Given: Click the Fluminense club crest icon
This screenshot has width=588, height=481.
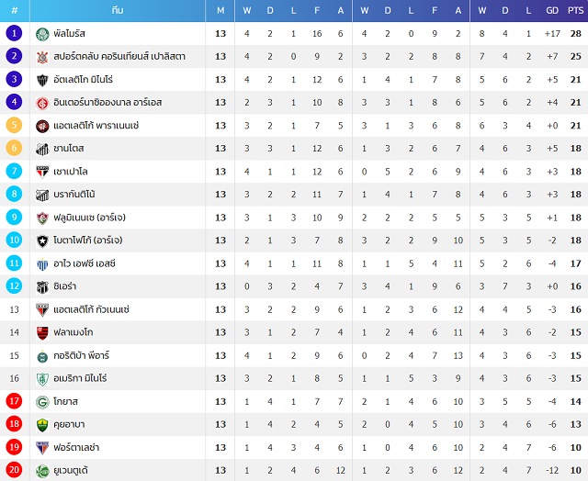Looking at the screenshot, I should (42, 218).
